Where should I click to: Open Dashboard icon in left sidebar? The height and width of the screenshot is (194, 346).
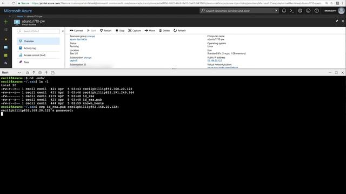tap(6, 47)
